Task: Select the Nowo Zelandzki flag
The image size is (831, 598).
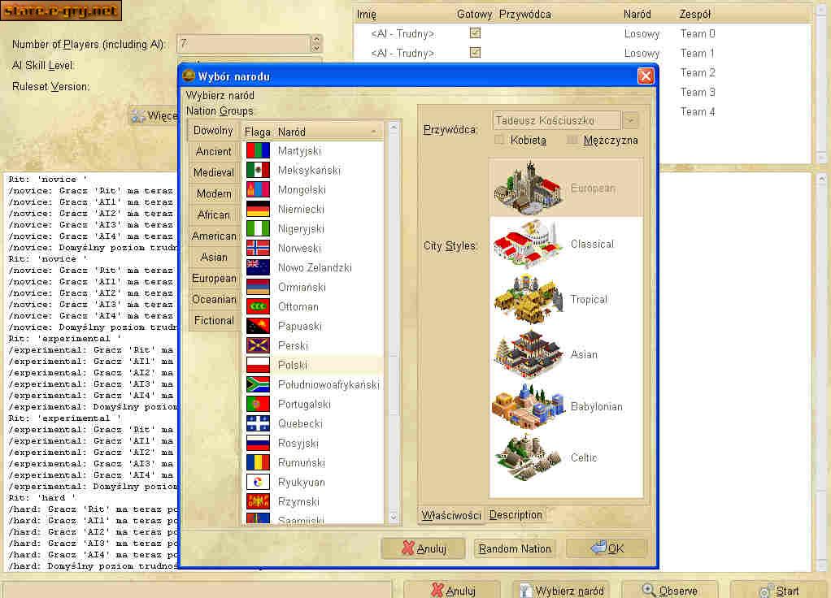Action: click(x=258, y=267)
